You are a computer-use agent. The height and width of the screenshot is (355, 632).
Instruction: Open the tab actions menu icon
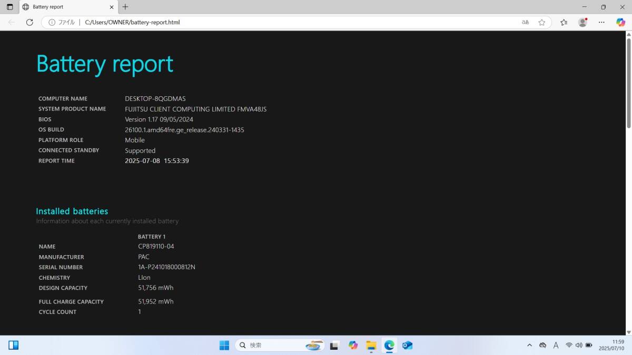coord(9,7)
